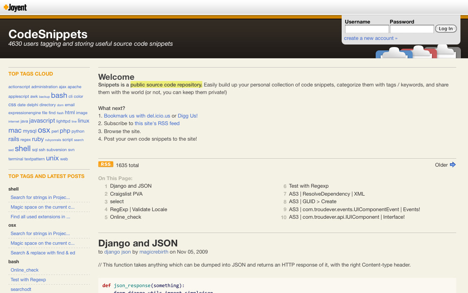468x293 pixels.
Task: Open Bookmark us with del.icio.us link
Action: [137, 116]
